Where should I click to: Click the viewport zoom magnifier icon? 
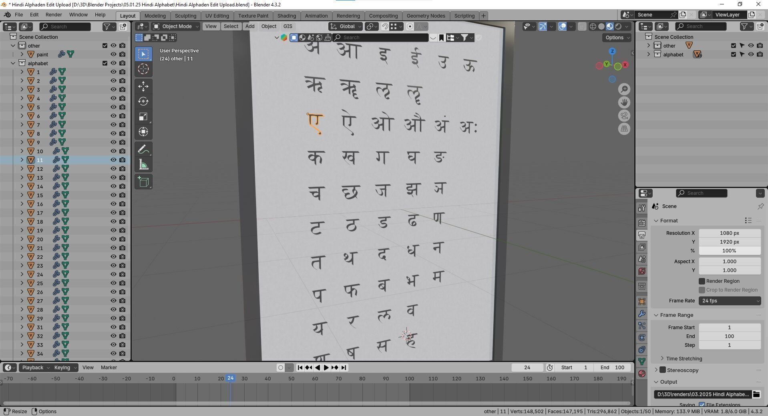point(624,89)
